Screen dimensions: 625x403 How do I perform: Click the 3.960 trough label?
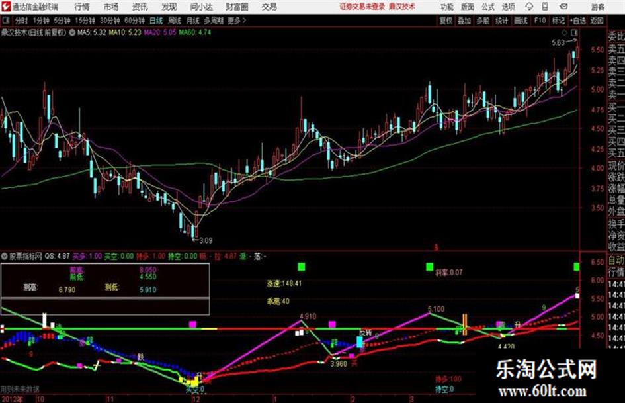tap(339, 364)
